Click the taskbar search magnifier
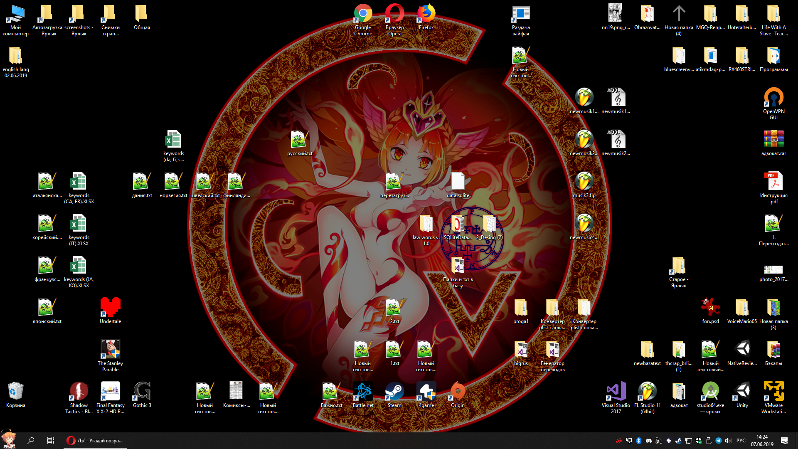The image size is (798, 449). coord(31,441)
